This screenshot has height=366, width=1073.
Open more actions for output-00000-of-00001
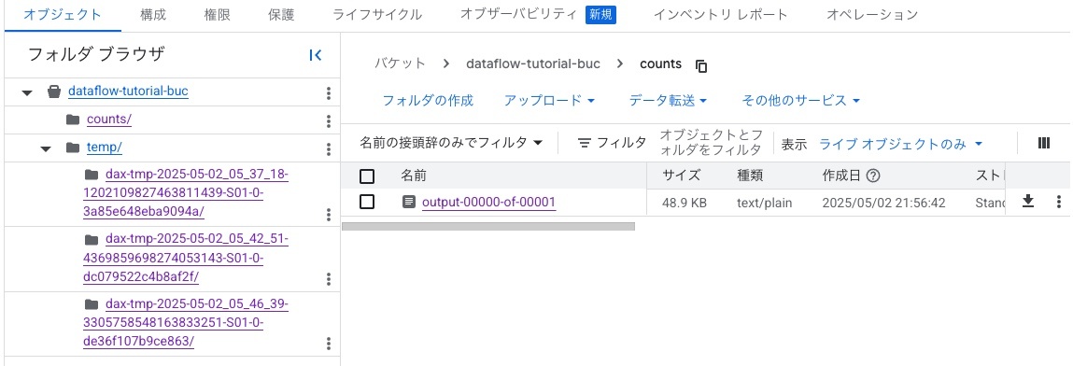click(x=1059, y=201)
